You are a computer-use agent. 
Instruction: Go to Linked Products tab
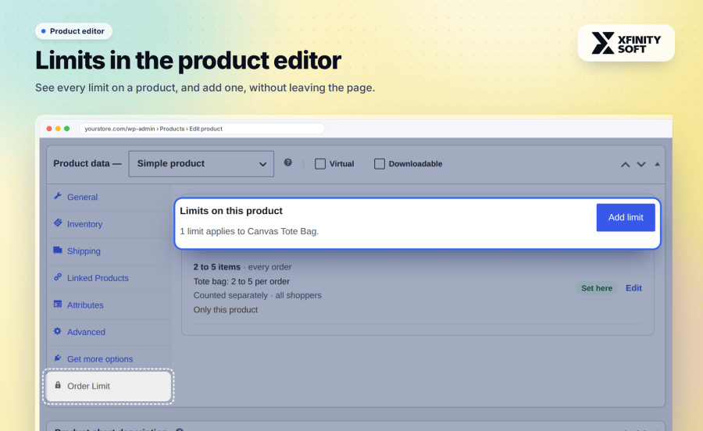(109, 278)
